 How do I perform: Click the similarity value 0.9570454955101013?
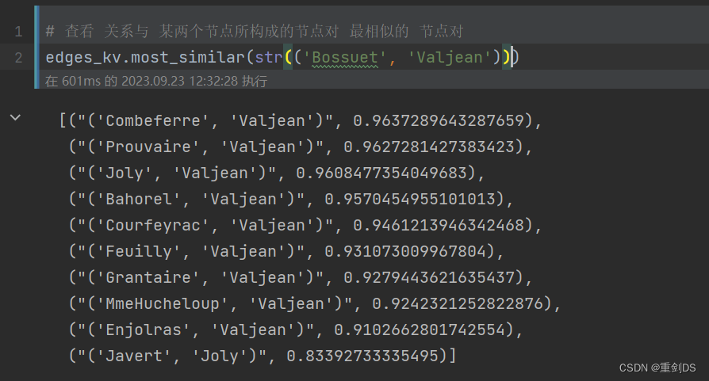[410, 200]
